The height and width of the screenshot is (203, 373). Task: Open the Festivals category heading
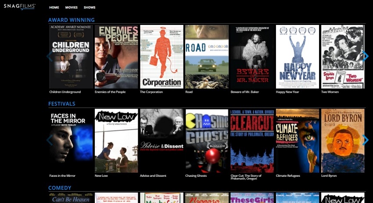[61, 104]
